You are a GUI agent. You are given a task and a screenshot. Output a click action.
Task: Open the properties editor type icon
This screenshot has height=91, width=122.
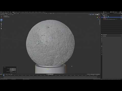(102, 35)
